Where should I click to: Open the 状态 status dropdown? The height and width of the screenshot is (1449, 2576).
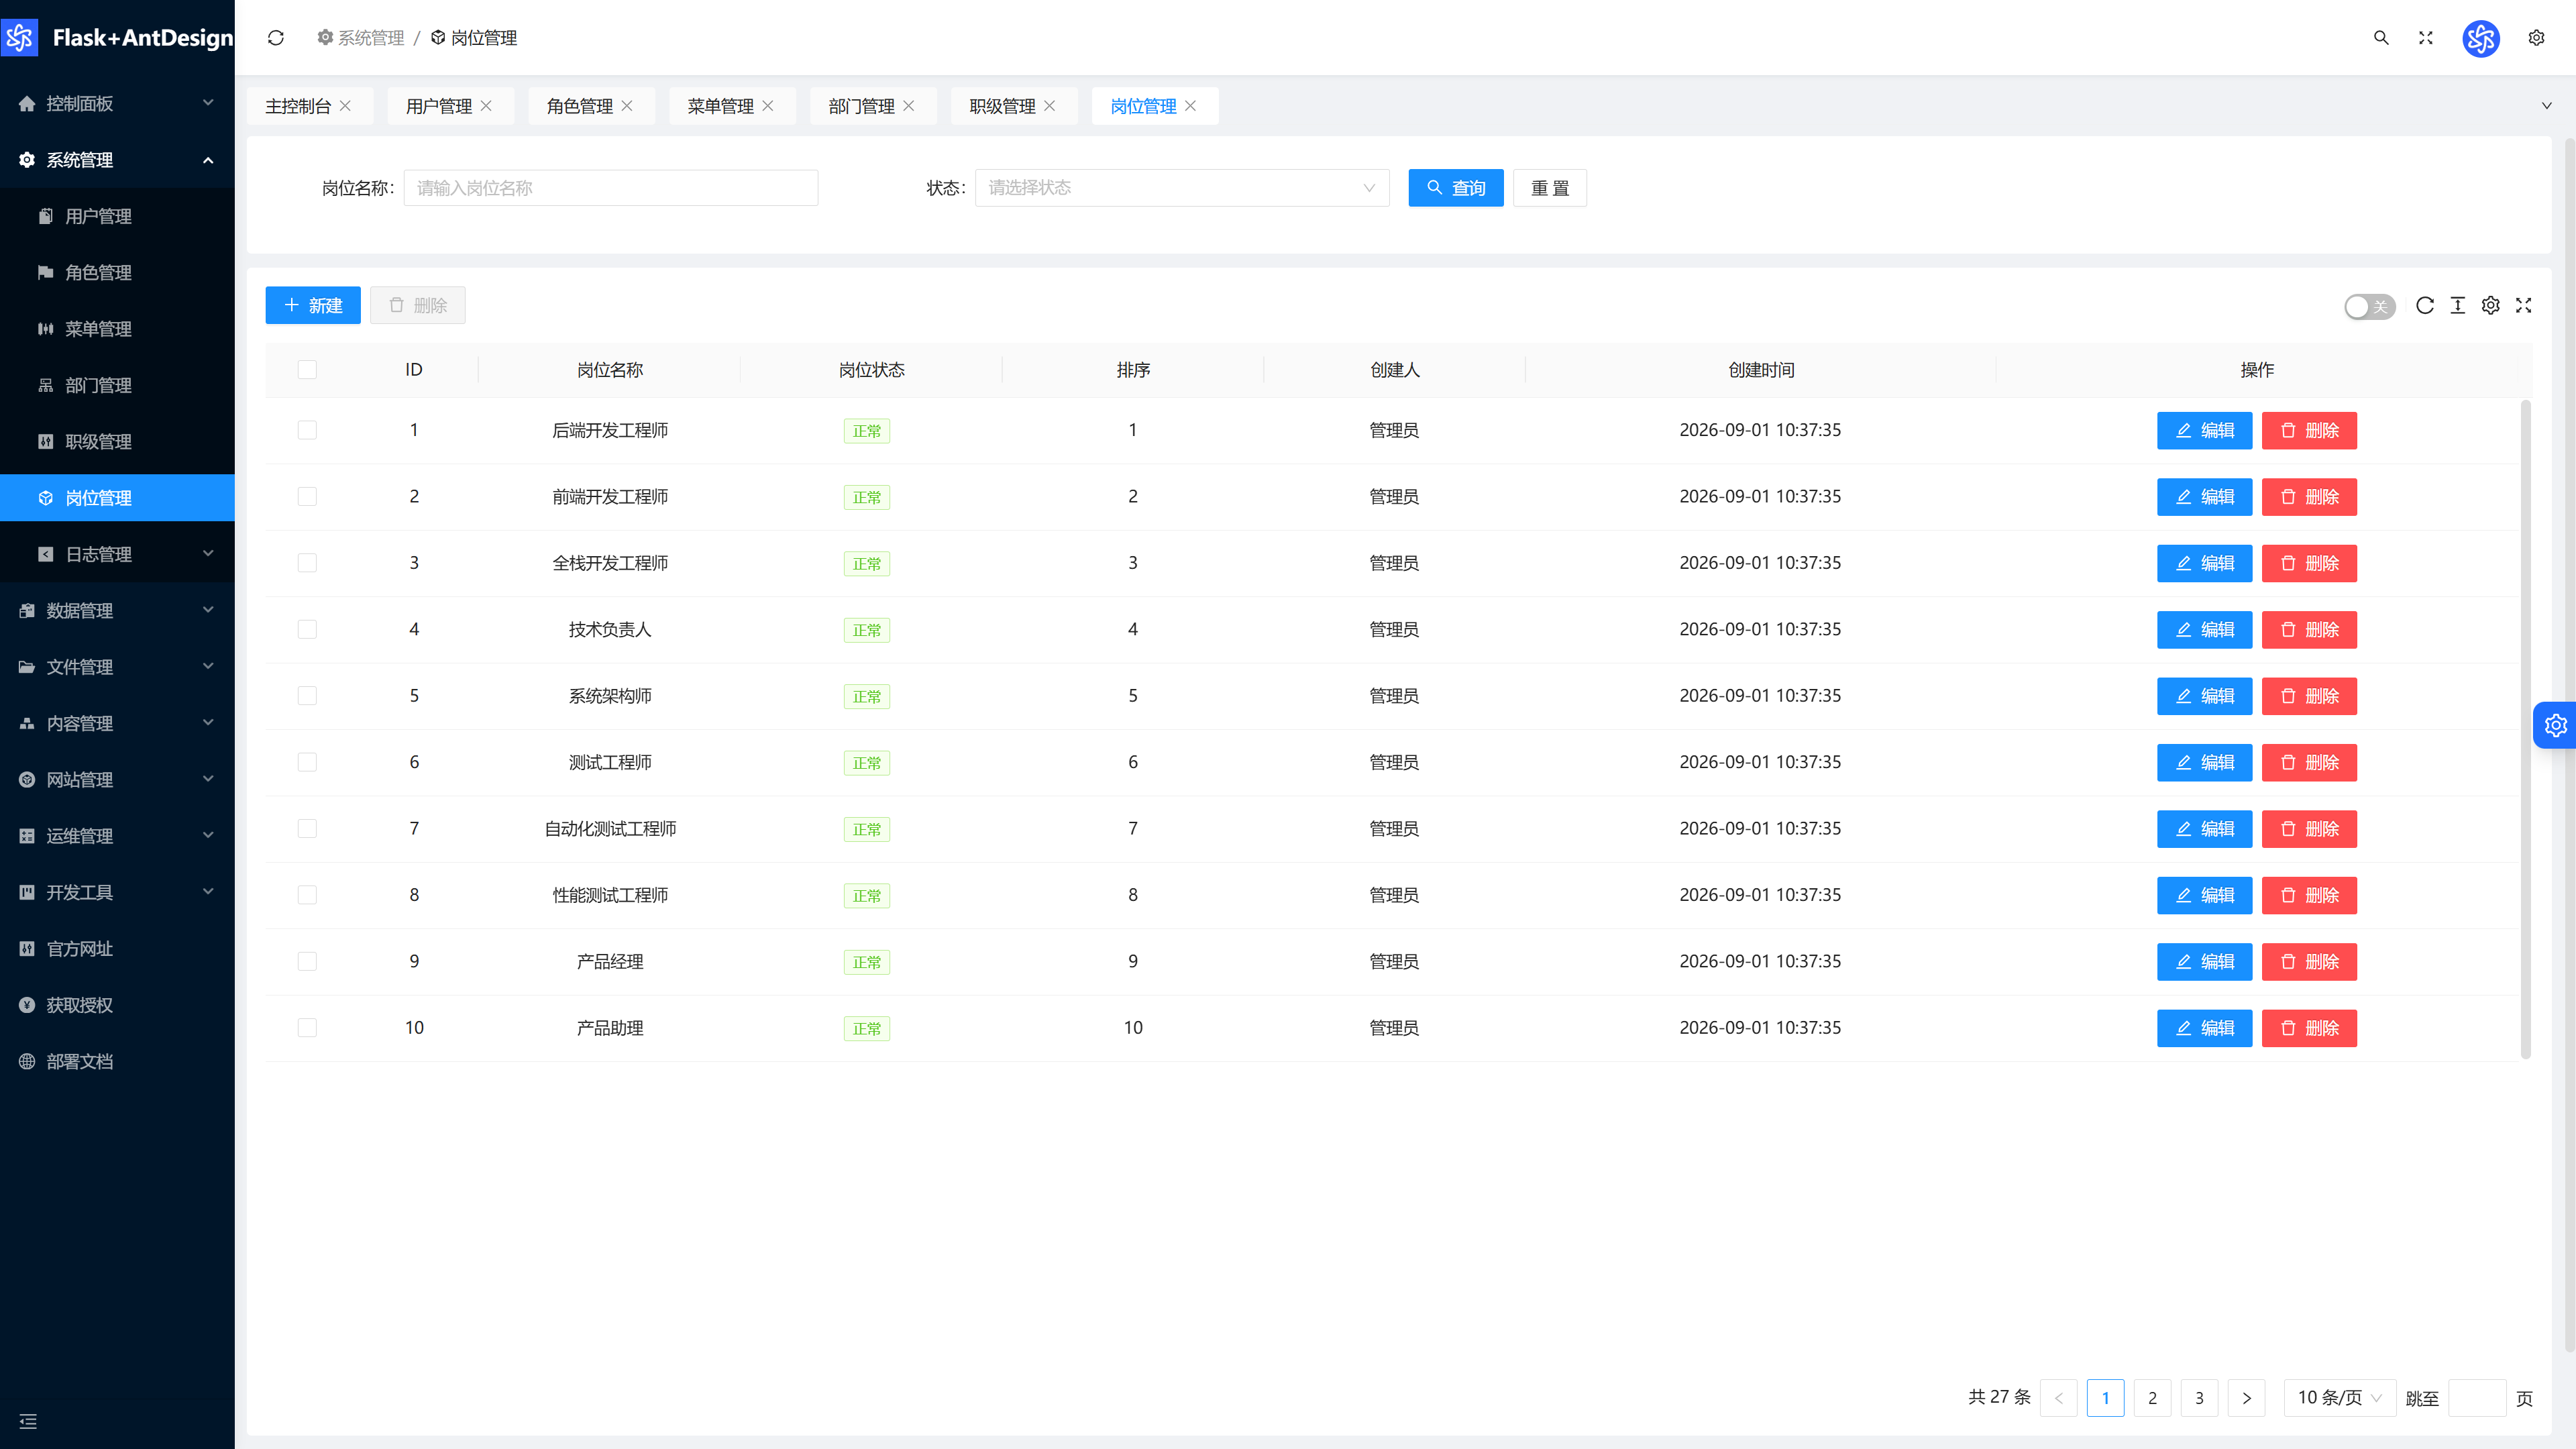(x=1182, y=188)
